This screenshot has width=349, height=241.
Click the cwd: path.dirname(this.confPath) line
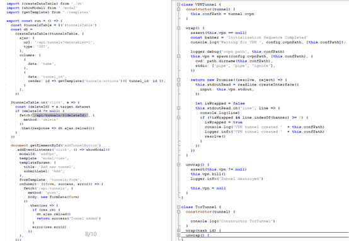point(234,61)
